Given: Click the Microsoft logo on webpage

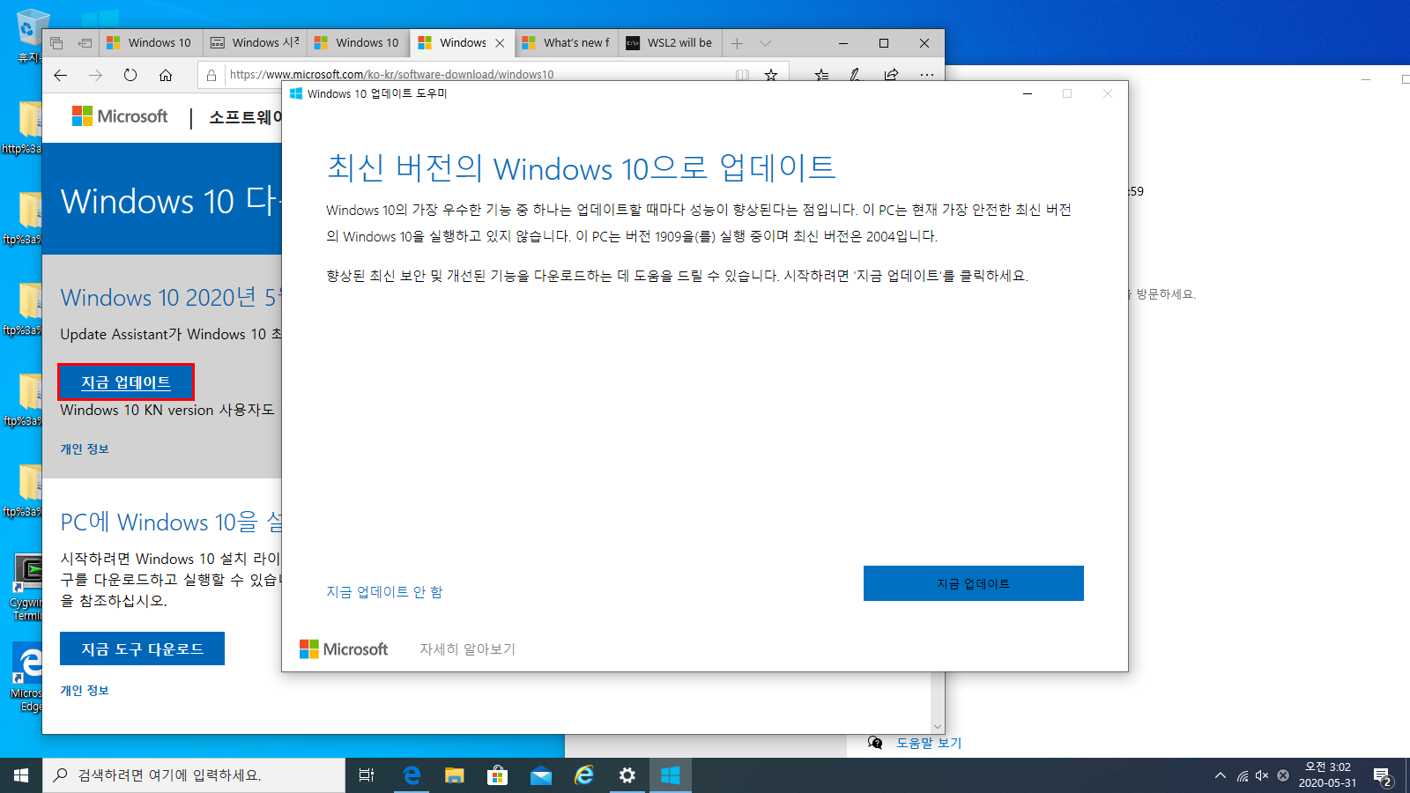Looking at the screenshot, I should tap(120, 116).
